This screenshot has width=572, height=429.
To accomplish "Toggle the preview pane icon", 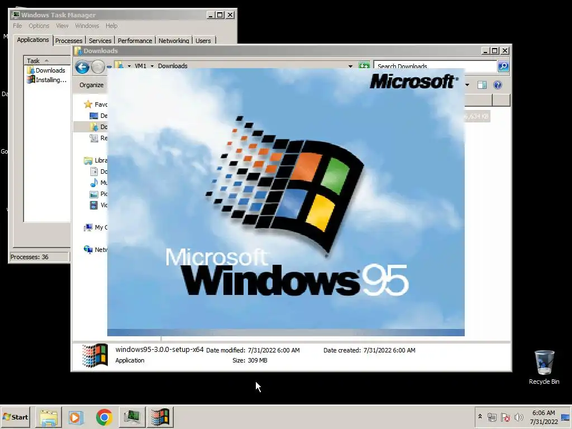I will [482, 85].
